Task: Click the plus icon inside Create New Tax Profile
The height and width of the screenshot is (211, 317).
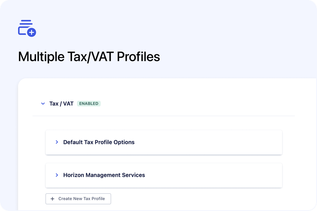Action: [x=52, y=199]
